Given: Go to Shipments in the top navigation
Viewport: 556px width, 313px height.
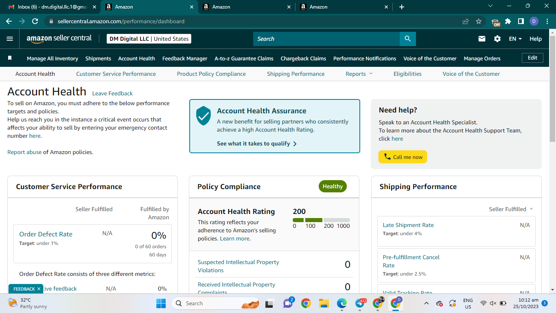Looking at the screenshot, I should [98, 58].
